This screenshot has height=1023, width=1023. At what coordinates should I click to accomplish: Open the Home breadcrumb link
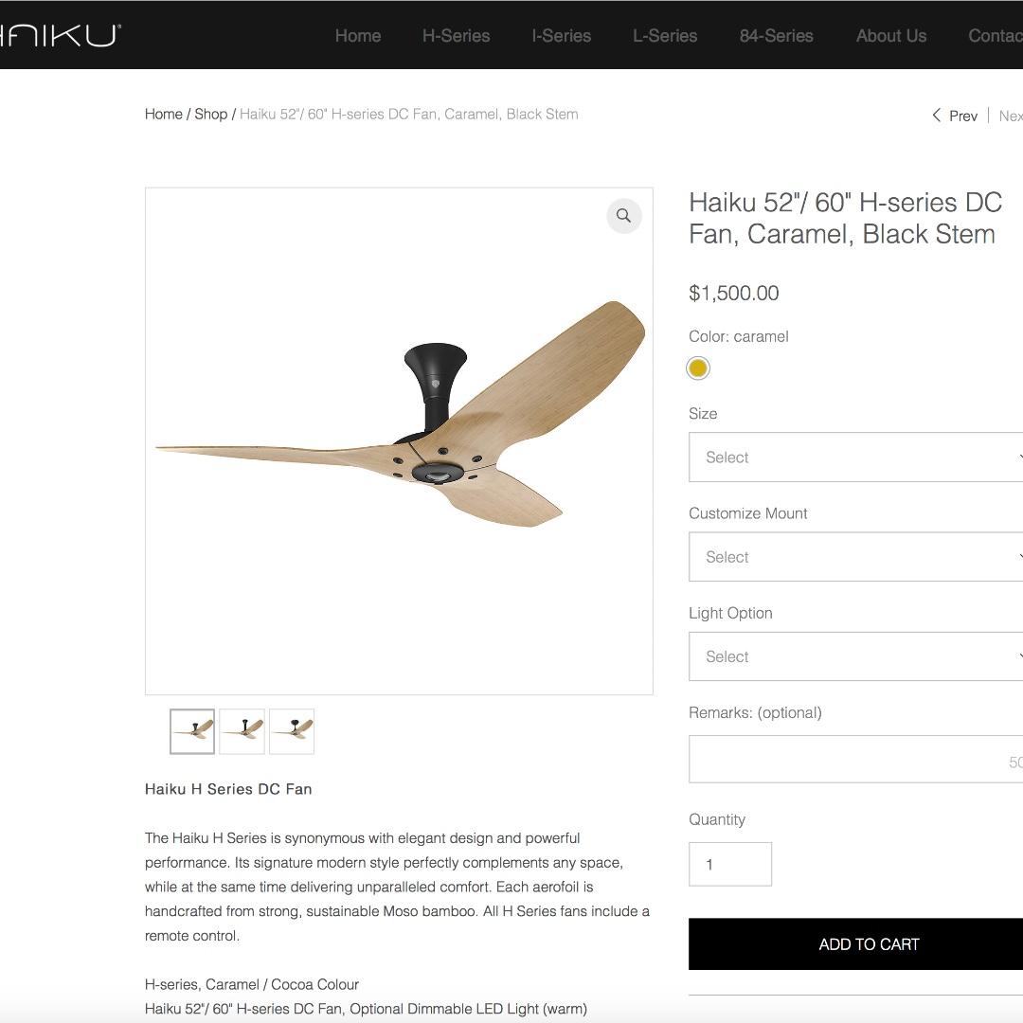pyautogui.click(x=163, y=114)
